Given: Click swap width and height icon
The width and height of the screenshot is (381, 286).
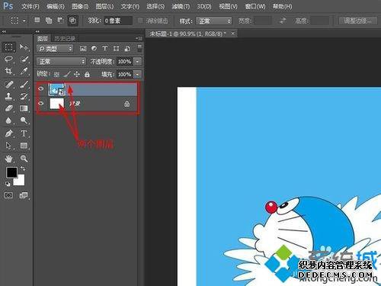Looking at the screenshot, I should (x=283, y=21).
